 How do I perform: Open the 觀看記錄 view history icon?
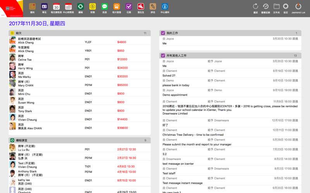(266, 7)
